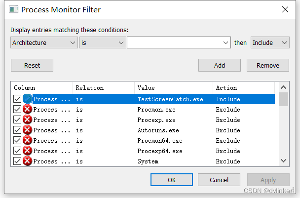Image resolution: width=300 pixels, height=198 pixels.
Task: Disable the Autoruns.exe filter checkbox
Action: (17, 130)
